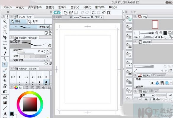Select the Auto select magic wand tool
Image resolution: width=173 pixels, height=118 pixels.
pos(5,48)
